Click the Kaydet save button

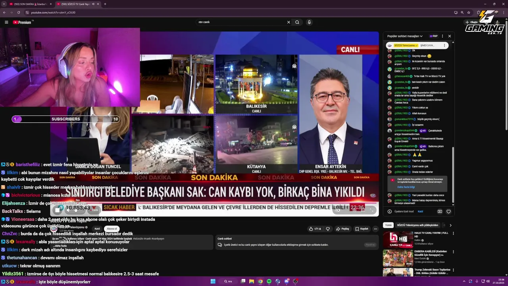tap(362, 229)
